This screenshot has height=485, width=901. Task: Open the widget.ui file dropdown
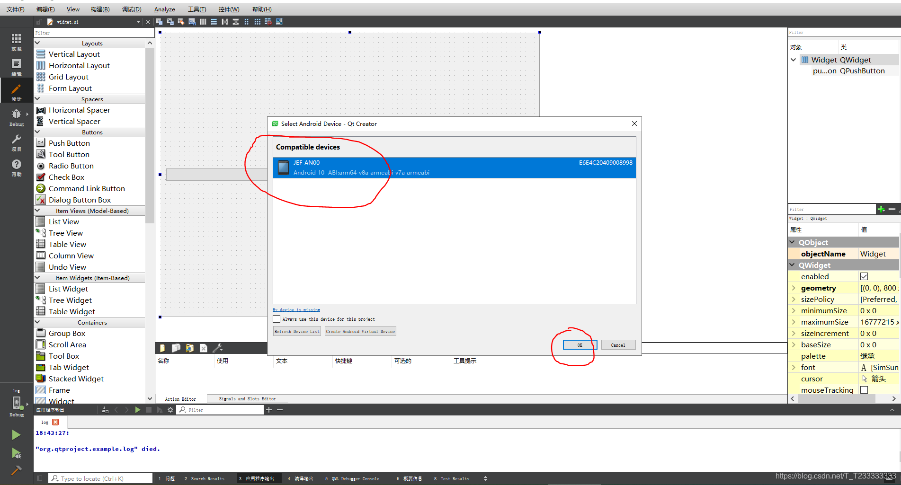coord(138,22)
